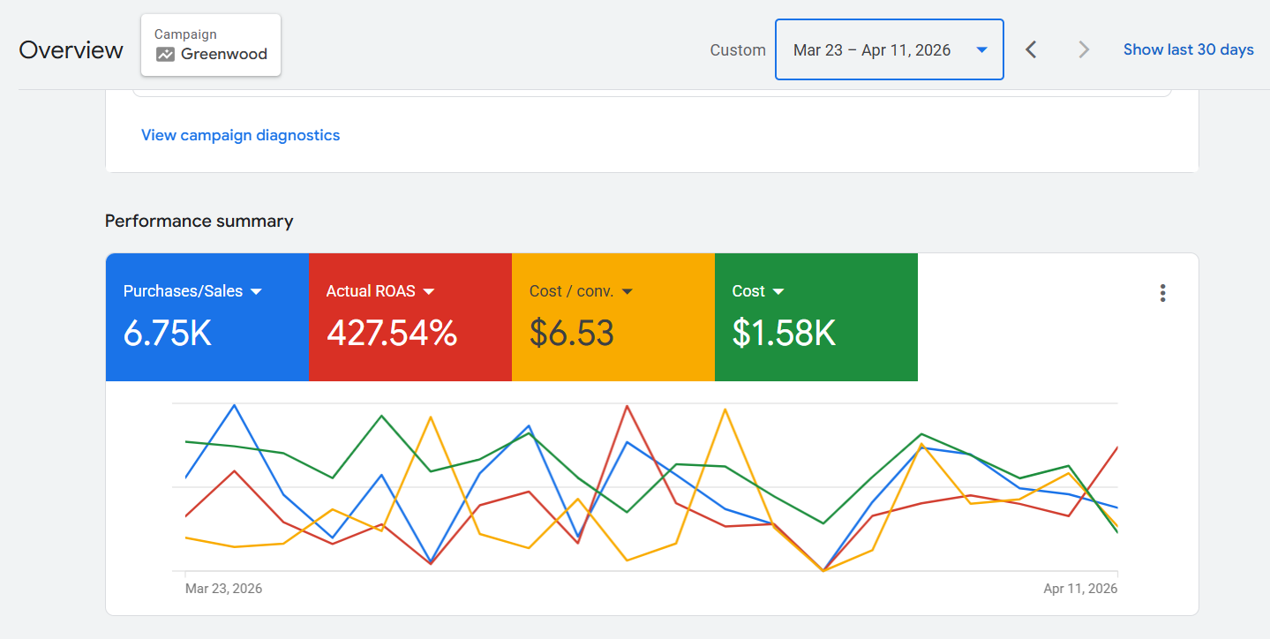Open the Greenwood campaign selector
1270x639 pixels.
coord(211,45)
